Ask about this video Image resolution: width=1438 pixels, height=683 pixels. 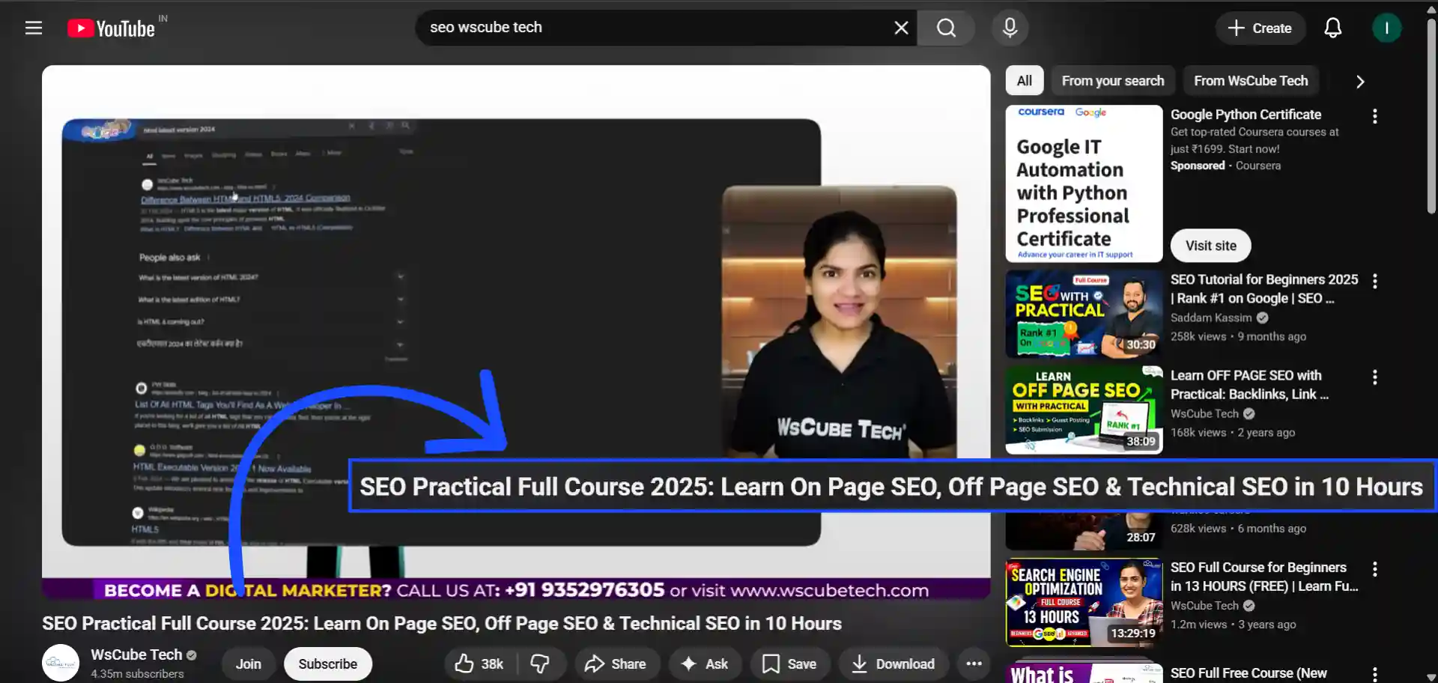tap(704, 664)
